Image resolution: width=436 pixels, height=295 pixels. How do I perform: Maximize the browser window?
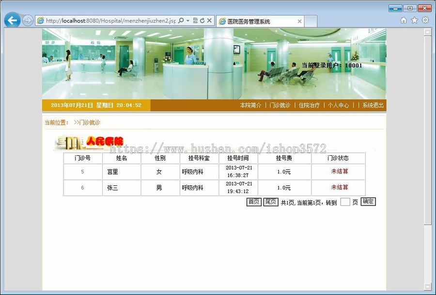410,8
